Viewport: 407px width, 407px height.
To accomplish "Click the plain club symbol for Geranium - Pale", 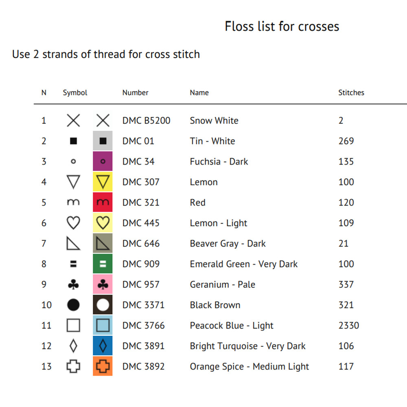I will (x=73, y=284).
